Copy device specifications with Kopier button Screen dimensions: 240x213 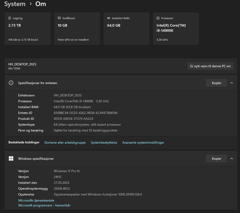point(216,83)
